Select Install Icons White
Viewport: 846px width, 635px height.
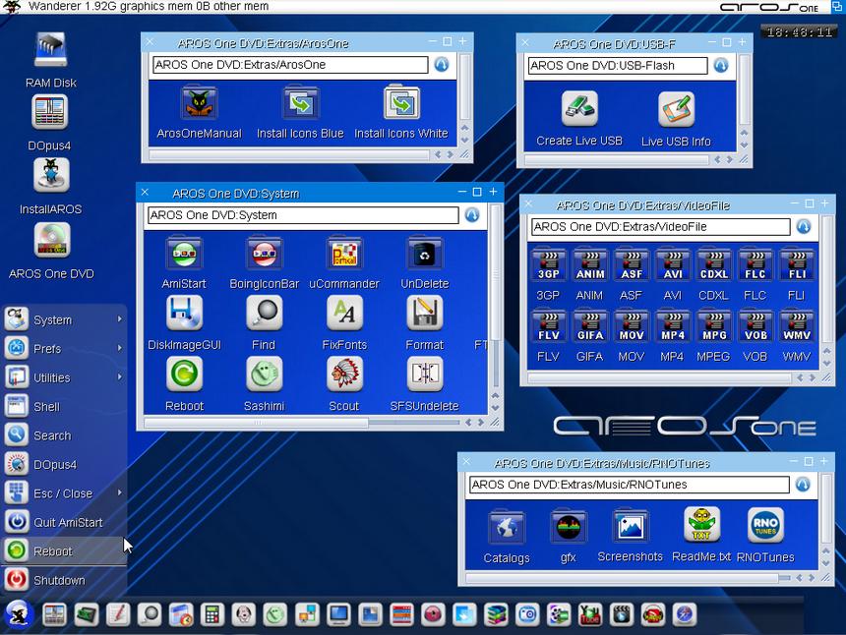tap(401, 102)
